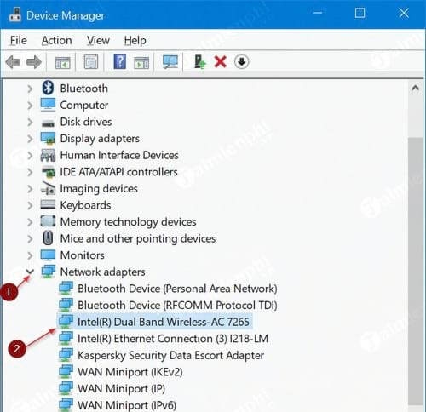Expand the Computer node
Screen dimensions: 426x412
click(30, 106)
